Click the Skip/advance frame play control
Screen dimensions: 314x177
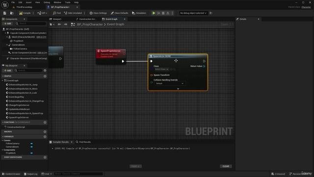pos(158,13)
